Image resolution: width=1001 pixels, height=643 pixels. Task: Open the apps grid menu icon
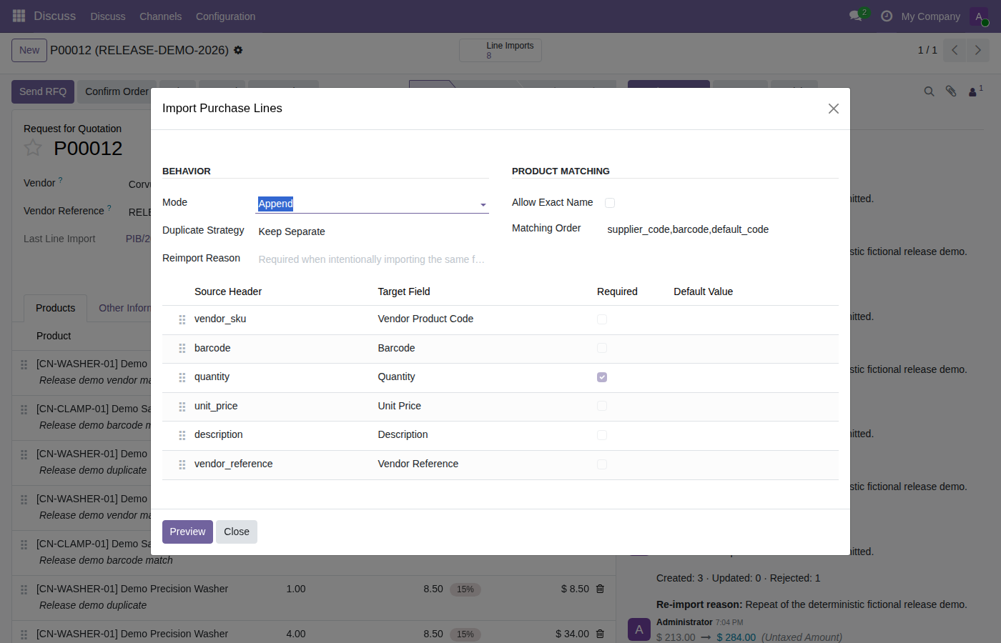coord(19,16)
